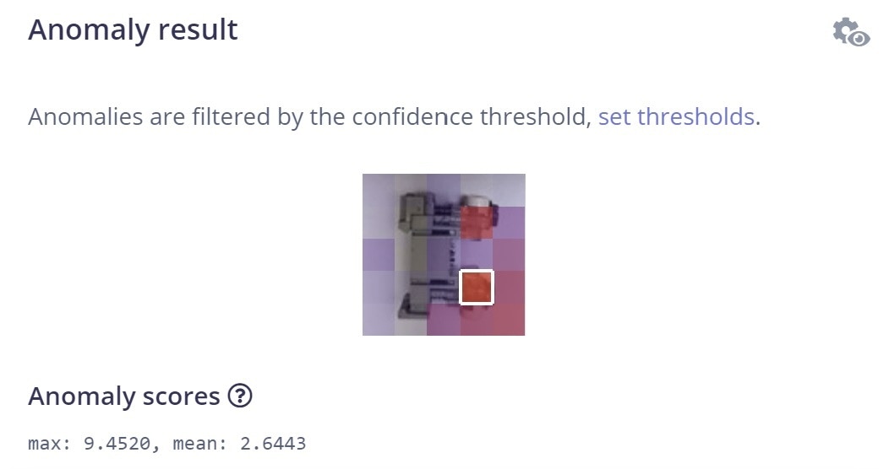Viewport: 889px width, 469px height.
Task: Select the white-outlined red anomaly cell
Action: tap(477, 288)
